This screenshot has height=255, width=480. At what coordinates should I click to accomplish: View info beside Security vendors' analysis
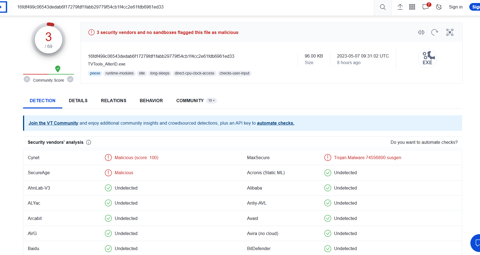coord(89,142)
